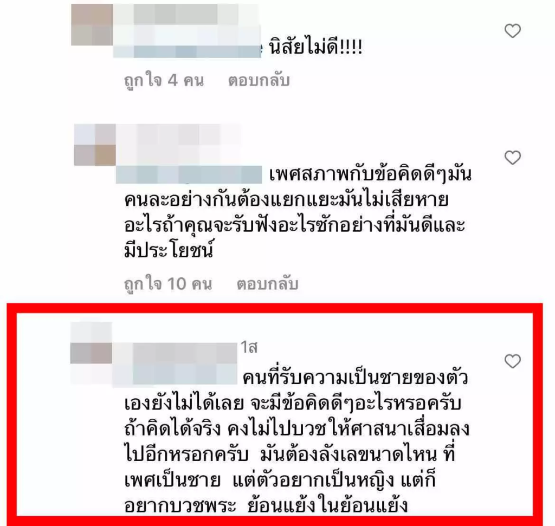The height and width of the screenshot is (526, 555).
Task: Like the comment saying นิสัยไม่ดี!!!!
Action: pos(512,31)
